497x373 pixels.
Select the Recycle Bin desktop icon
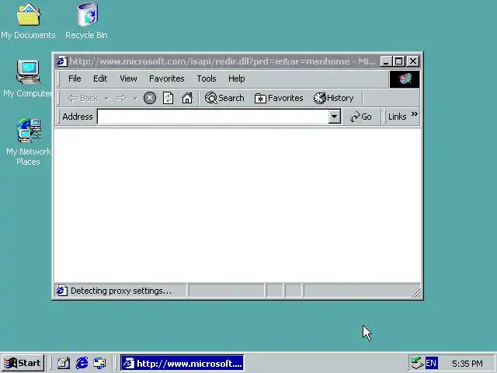coord(86,22)
